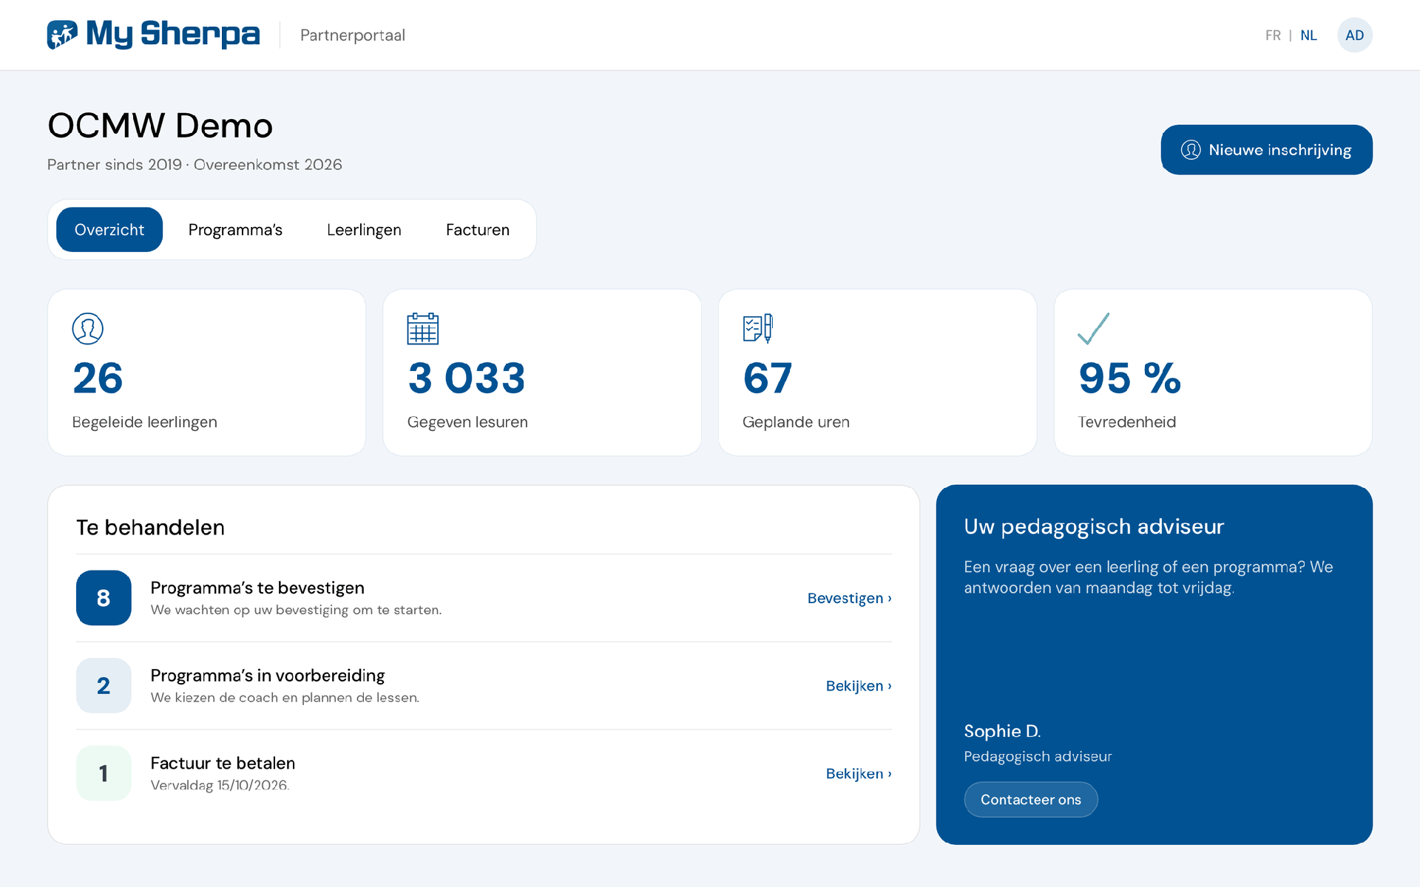Click Bekijken for Programma's in voorbereiding
Viewport: 1420px width, 887px height.
(859, 686)
